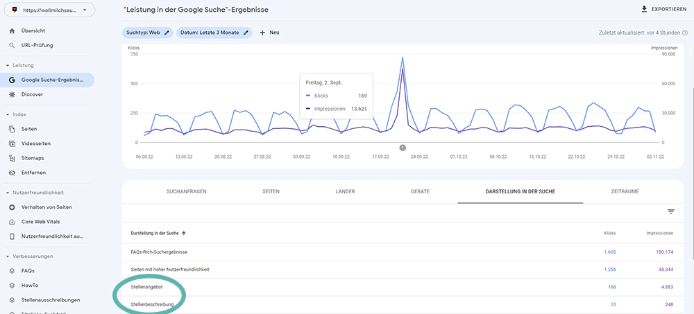Image resolution: width=694 pixels, height=314 pixels.
Task: Open the property selector dropdown
Action: 49,10
